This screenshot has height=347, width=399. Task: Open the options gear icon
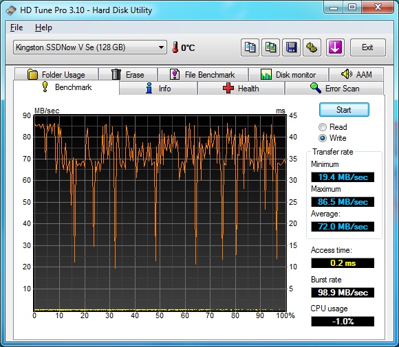(312, 47)
